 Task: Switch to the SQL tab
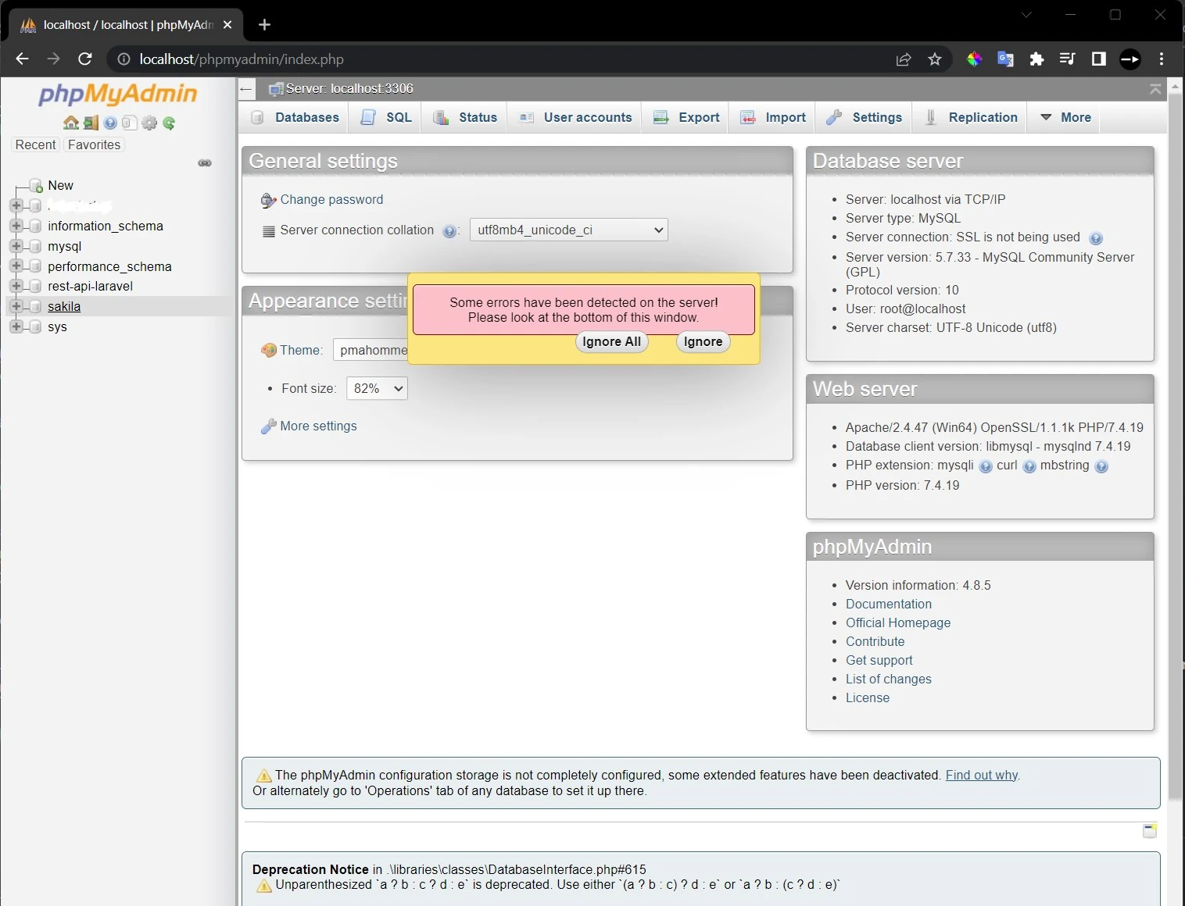tap(386, 117)
